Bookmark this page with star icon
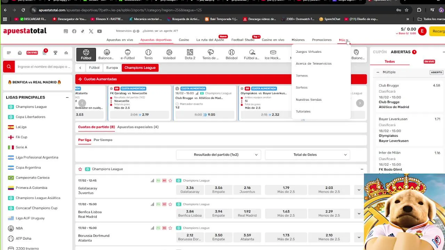Screen dimensions: 445x250 point(407,10)
